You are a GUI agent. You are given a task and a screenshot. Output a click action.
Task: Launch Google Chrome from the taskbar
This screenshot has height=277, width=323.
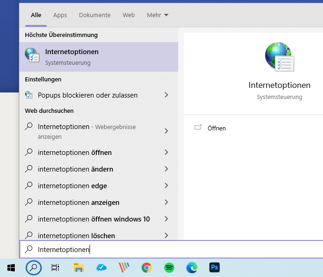[146, 268]
